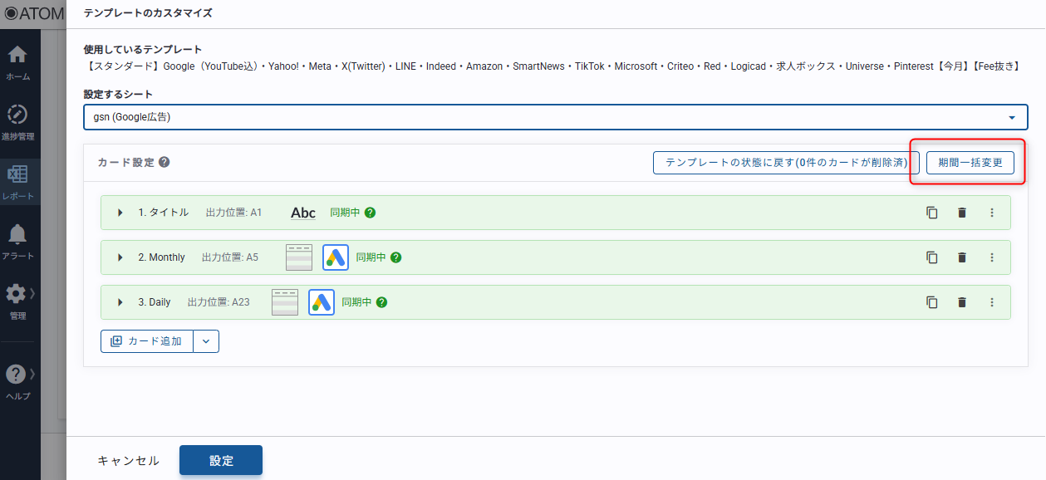Screen dimensions: 1046x480
Task: Expand the 3. Daily card
Action: coord(120,302)
